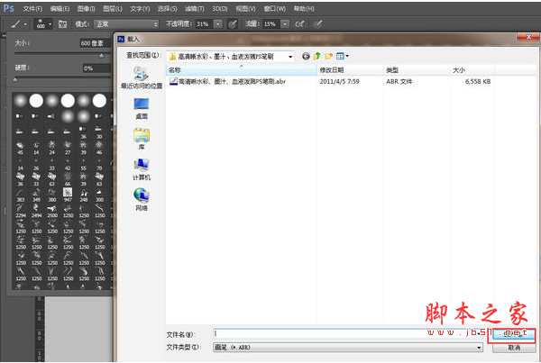Image resolution: width=541 pixels, height=363 pixels.
Task: Expand the 查找范围 folder location dropdown
Action: click(290, 57)
